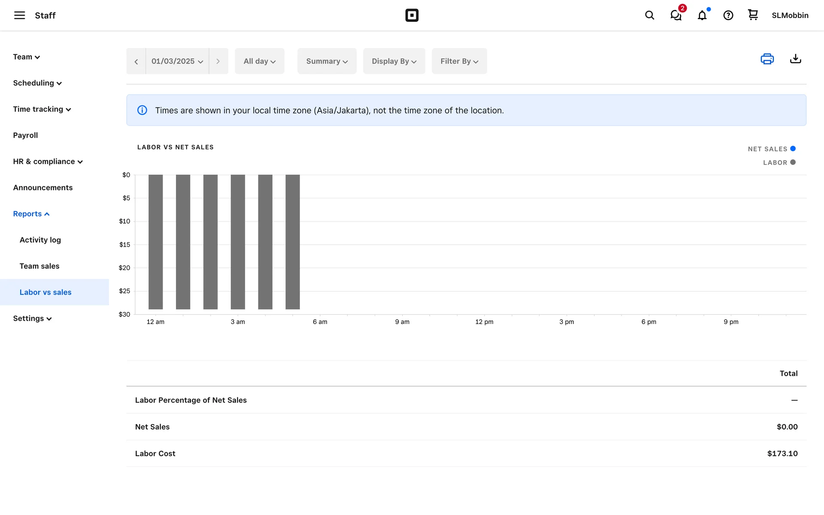Open the hamburger navigation menu
This screenshot has height=515, width=824.
tap(19, 15)
